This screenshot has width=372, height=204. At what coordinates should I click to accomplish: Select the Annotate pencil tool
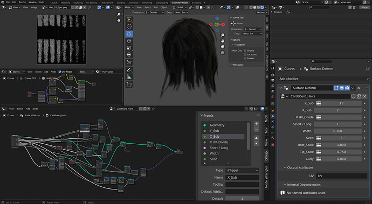[x=129, y=70]
